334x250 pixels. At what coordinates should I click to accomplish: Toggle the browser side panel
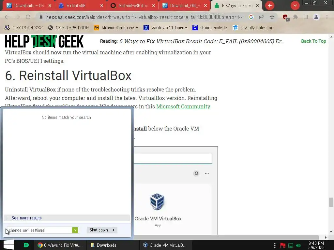pos(306,17)
